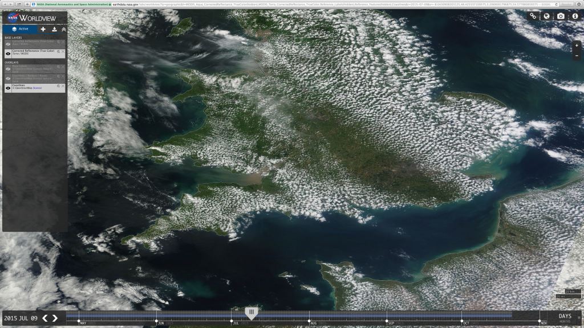Click the Reader button in address bar

pos(566,5)
